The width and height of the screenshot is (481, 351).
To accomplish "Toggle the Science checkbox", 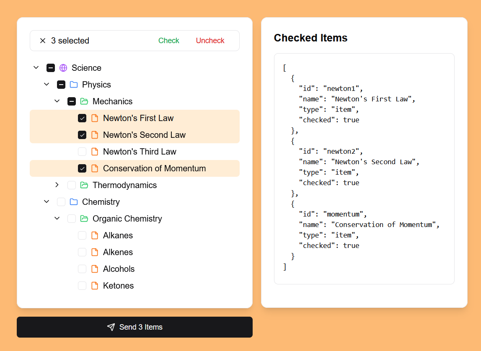I will tap(51, 68).
